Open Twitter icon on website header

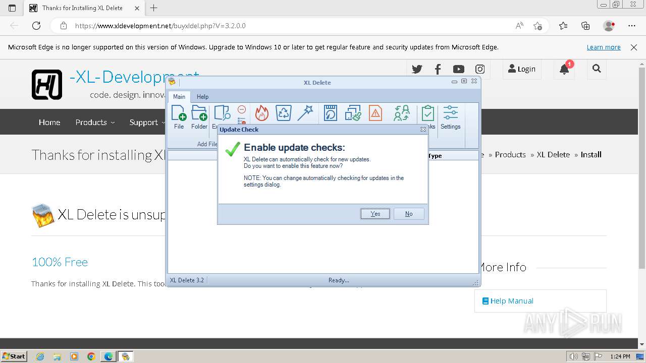[417, 69]
